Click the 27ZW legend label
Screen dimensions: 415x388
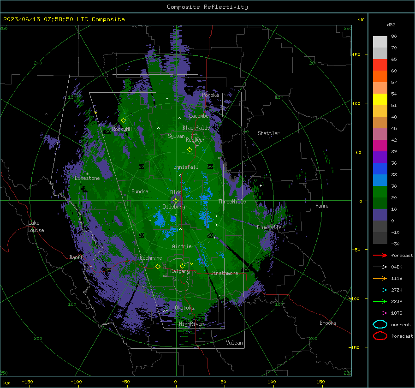(397, 290)
